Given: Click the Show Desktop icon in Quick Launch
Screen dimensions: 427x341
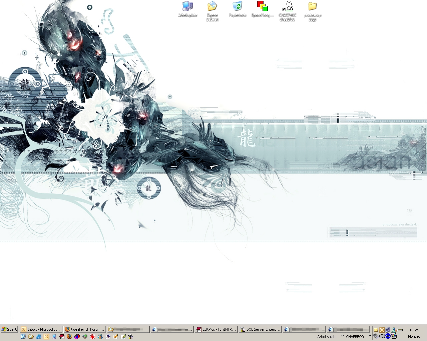Looking at the screenshot, I should click(23, 337).
